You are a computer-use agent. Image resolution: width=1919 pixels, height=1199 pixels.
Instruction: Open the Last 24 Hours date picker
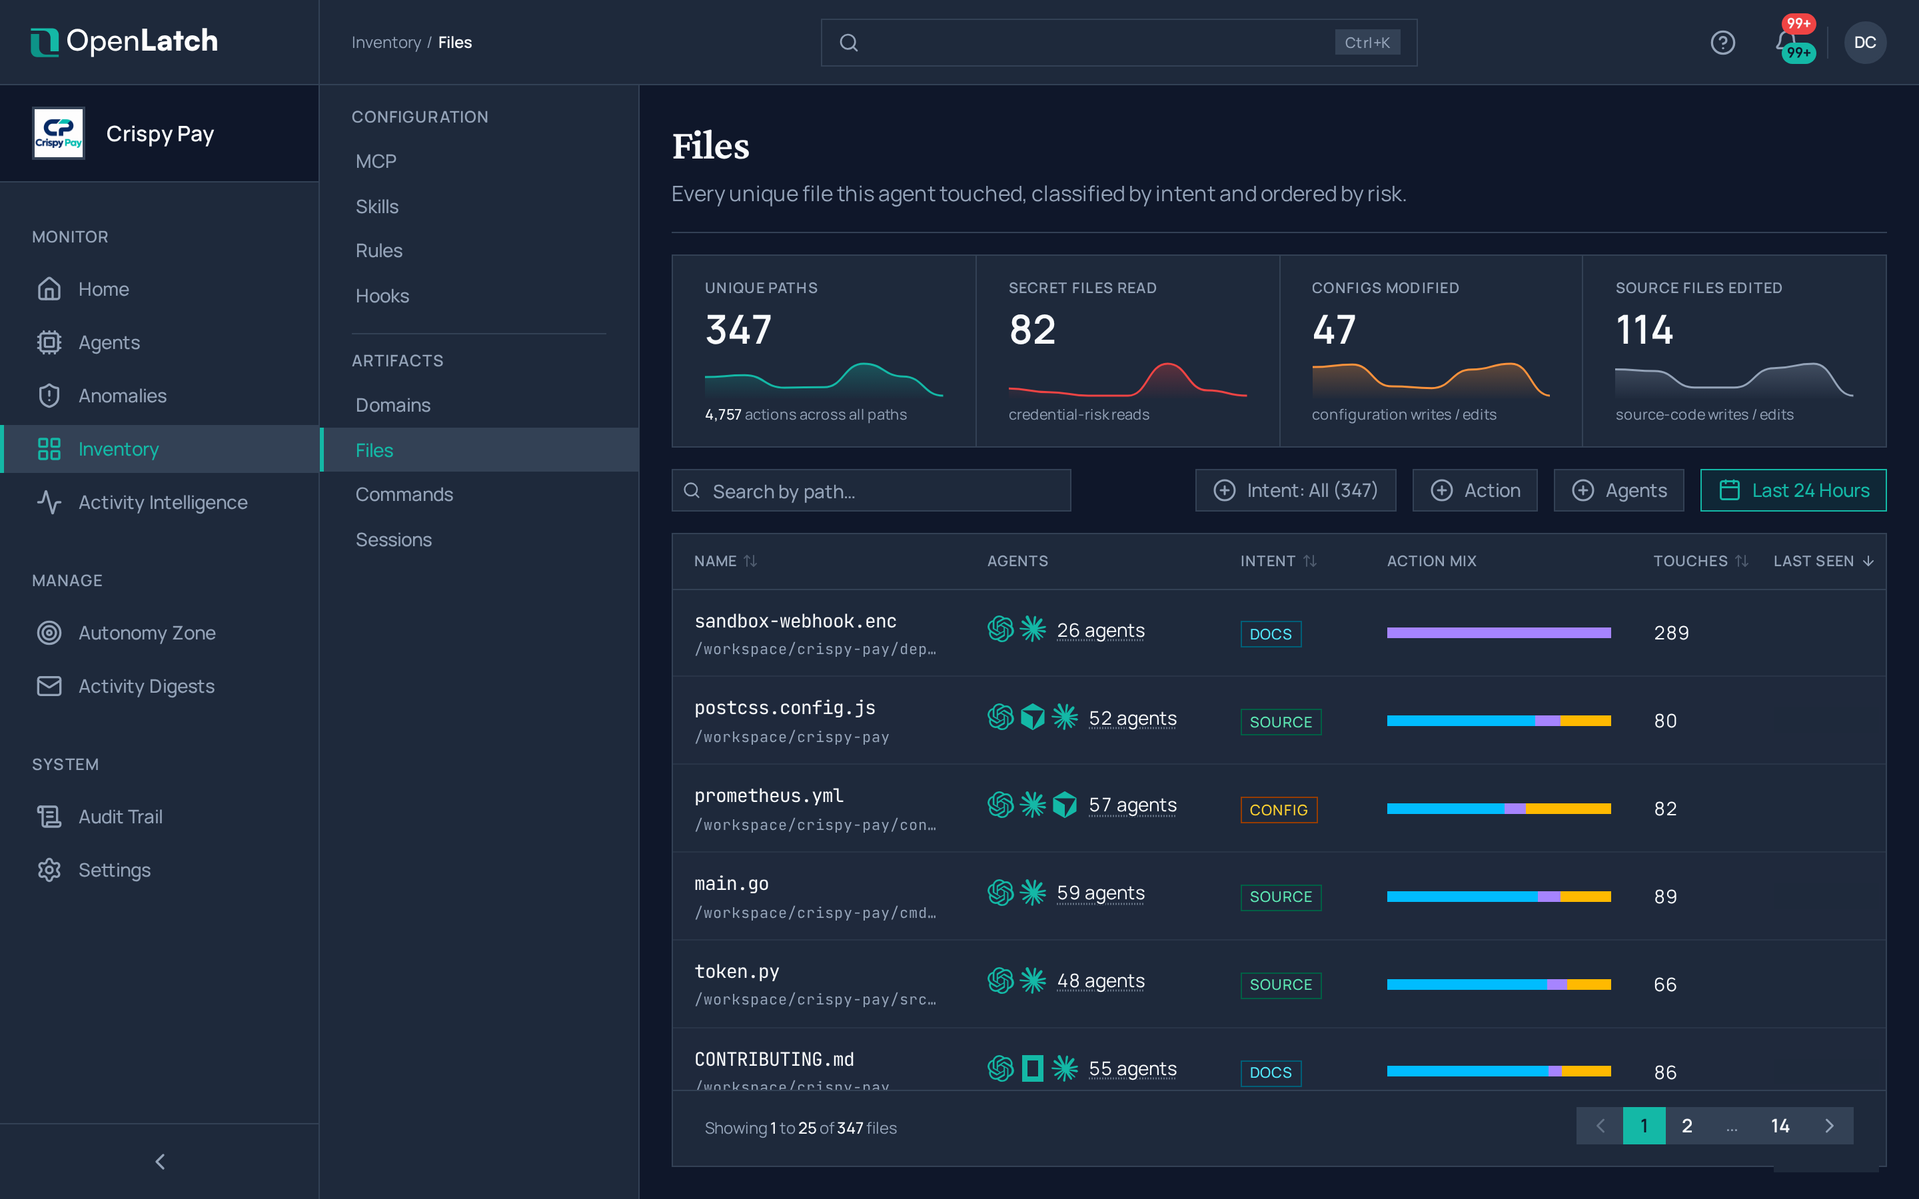(x=1793, y=491)
